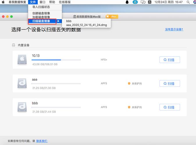This screenshot has width=196, height=145.
Task: Click the blue recovery app status icon
Action: point(135,2)
